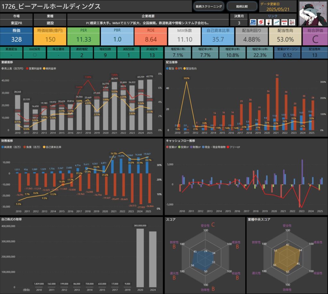The image size is (328, 294).
Task: Select the PBR card showing 1.0
Action: (117, 37)
